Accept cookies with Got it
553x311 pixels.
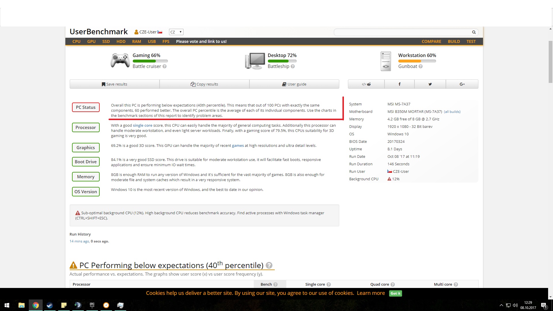click(x=395, y=293)
